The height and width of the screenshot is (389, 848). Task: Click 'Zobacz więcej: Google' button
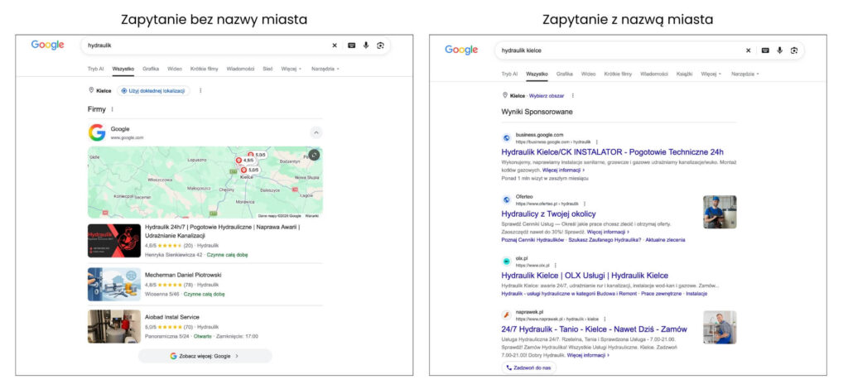point(205,356)
